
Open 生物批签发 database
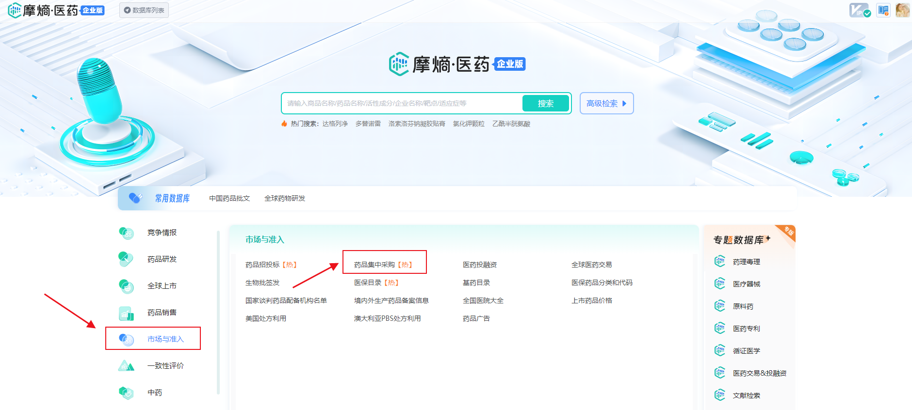tap(262, 283)
